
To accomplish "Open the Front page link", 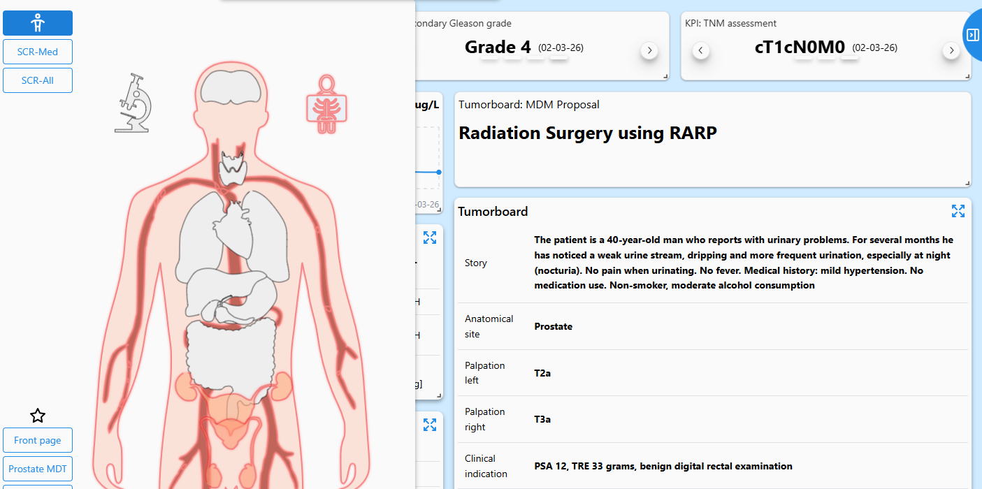I will [x=38, y=440].
